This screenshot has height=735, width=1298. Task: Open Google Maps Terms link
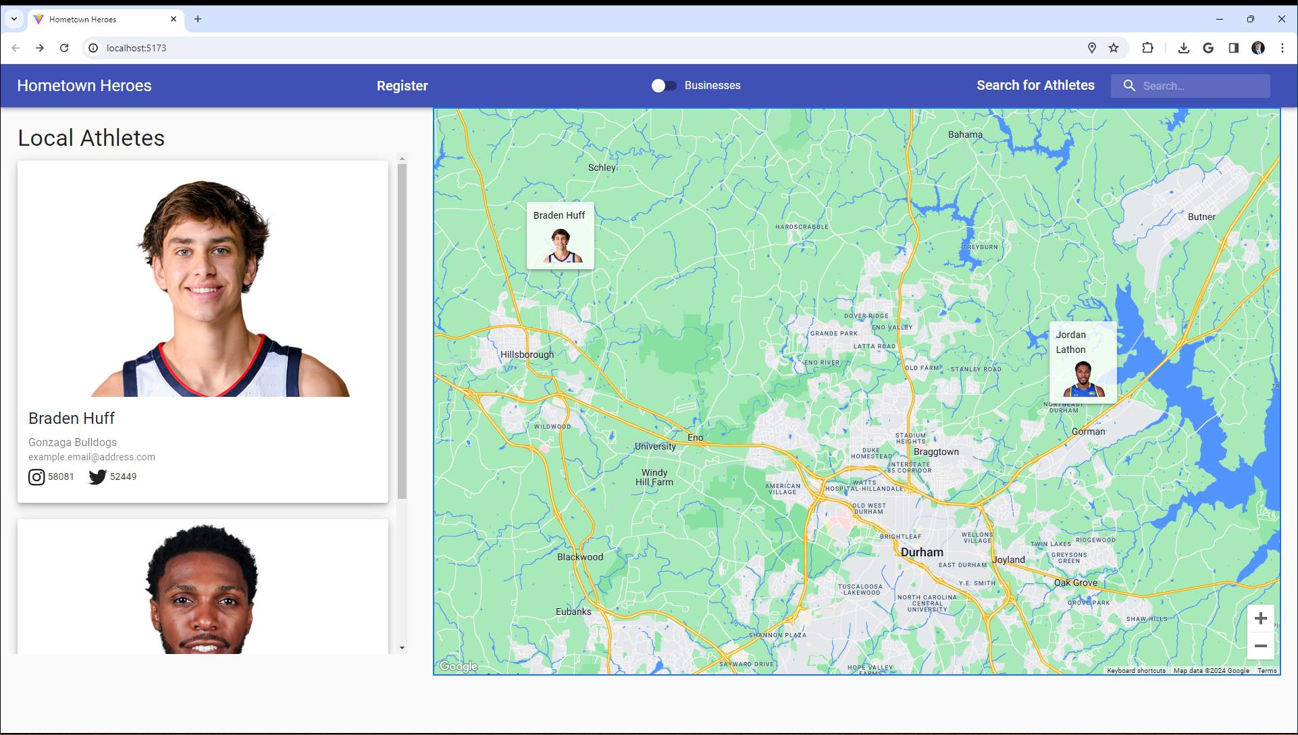pyautogui.click(x=1267, y=671)
